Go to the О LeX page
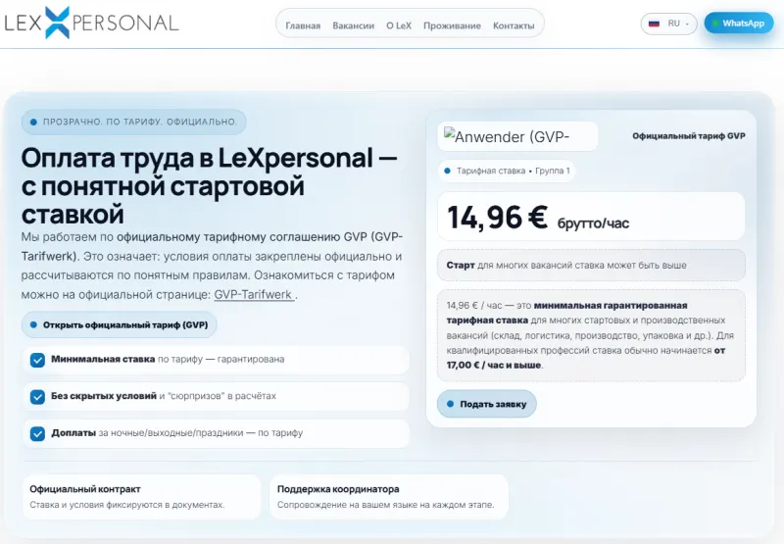784x544 pixels. (399, 25)
